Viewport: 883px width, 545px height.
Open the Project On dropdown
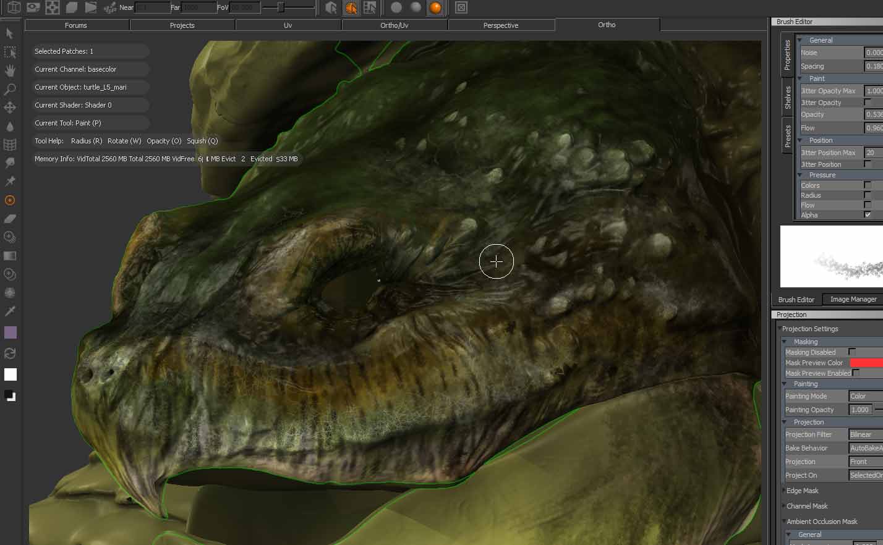pos(866,475)
